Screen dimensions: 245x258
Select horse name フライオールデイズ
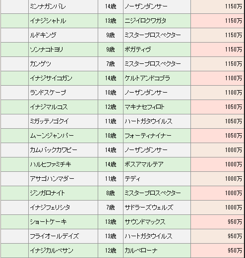click(x=55, y=236)
